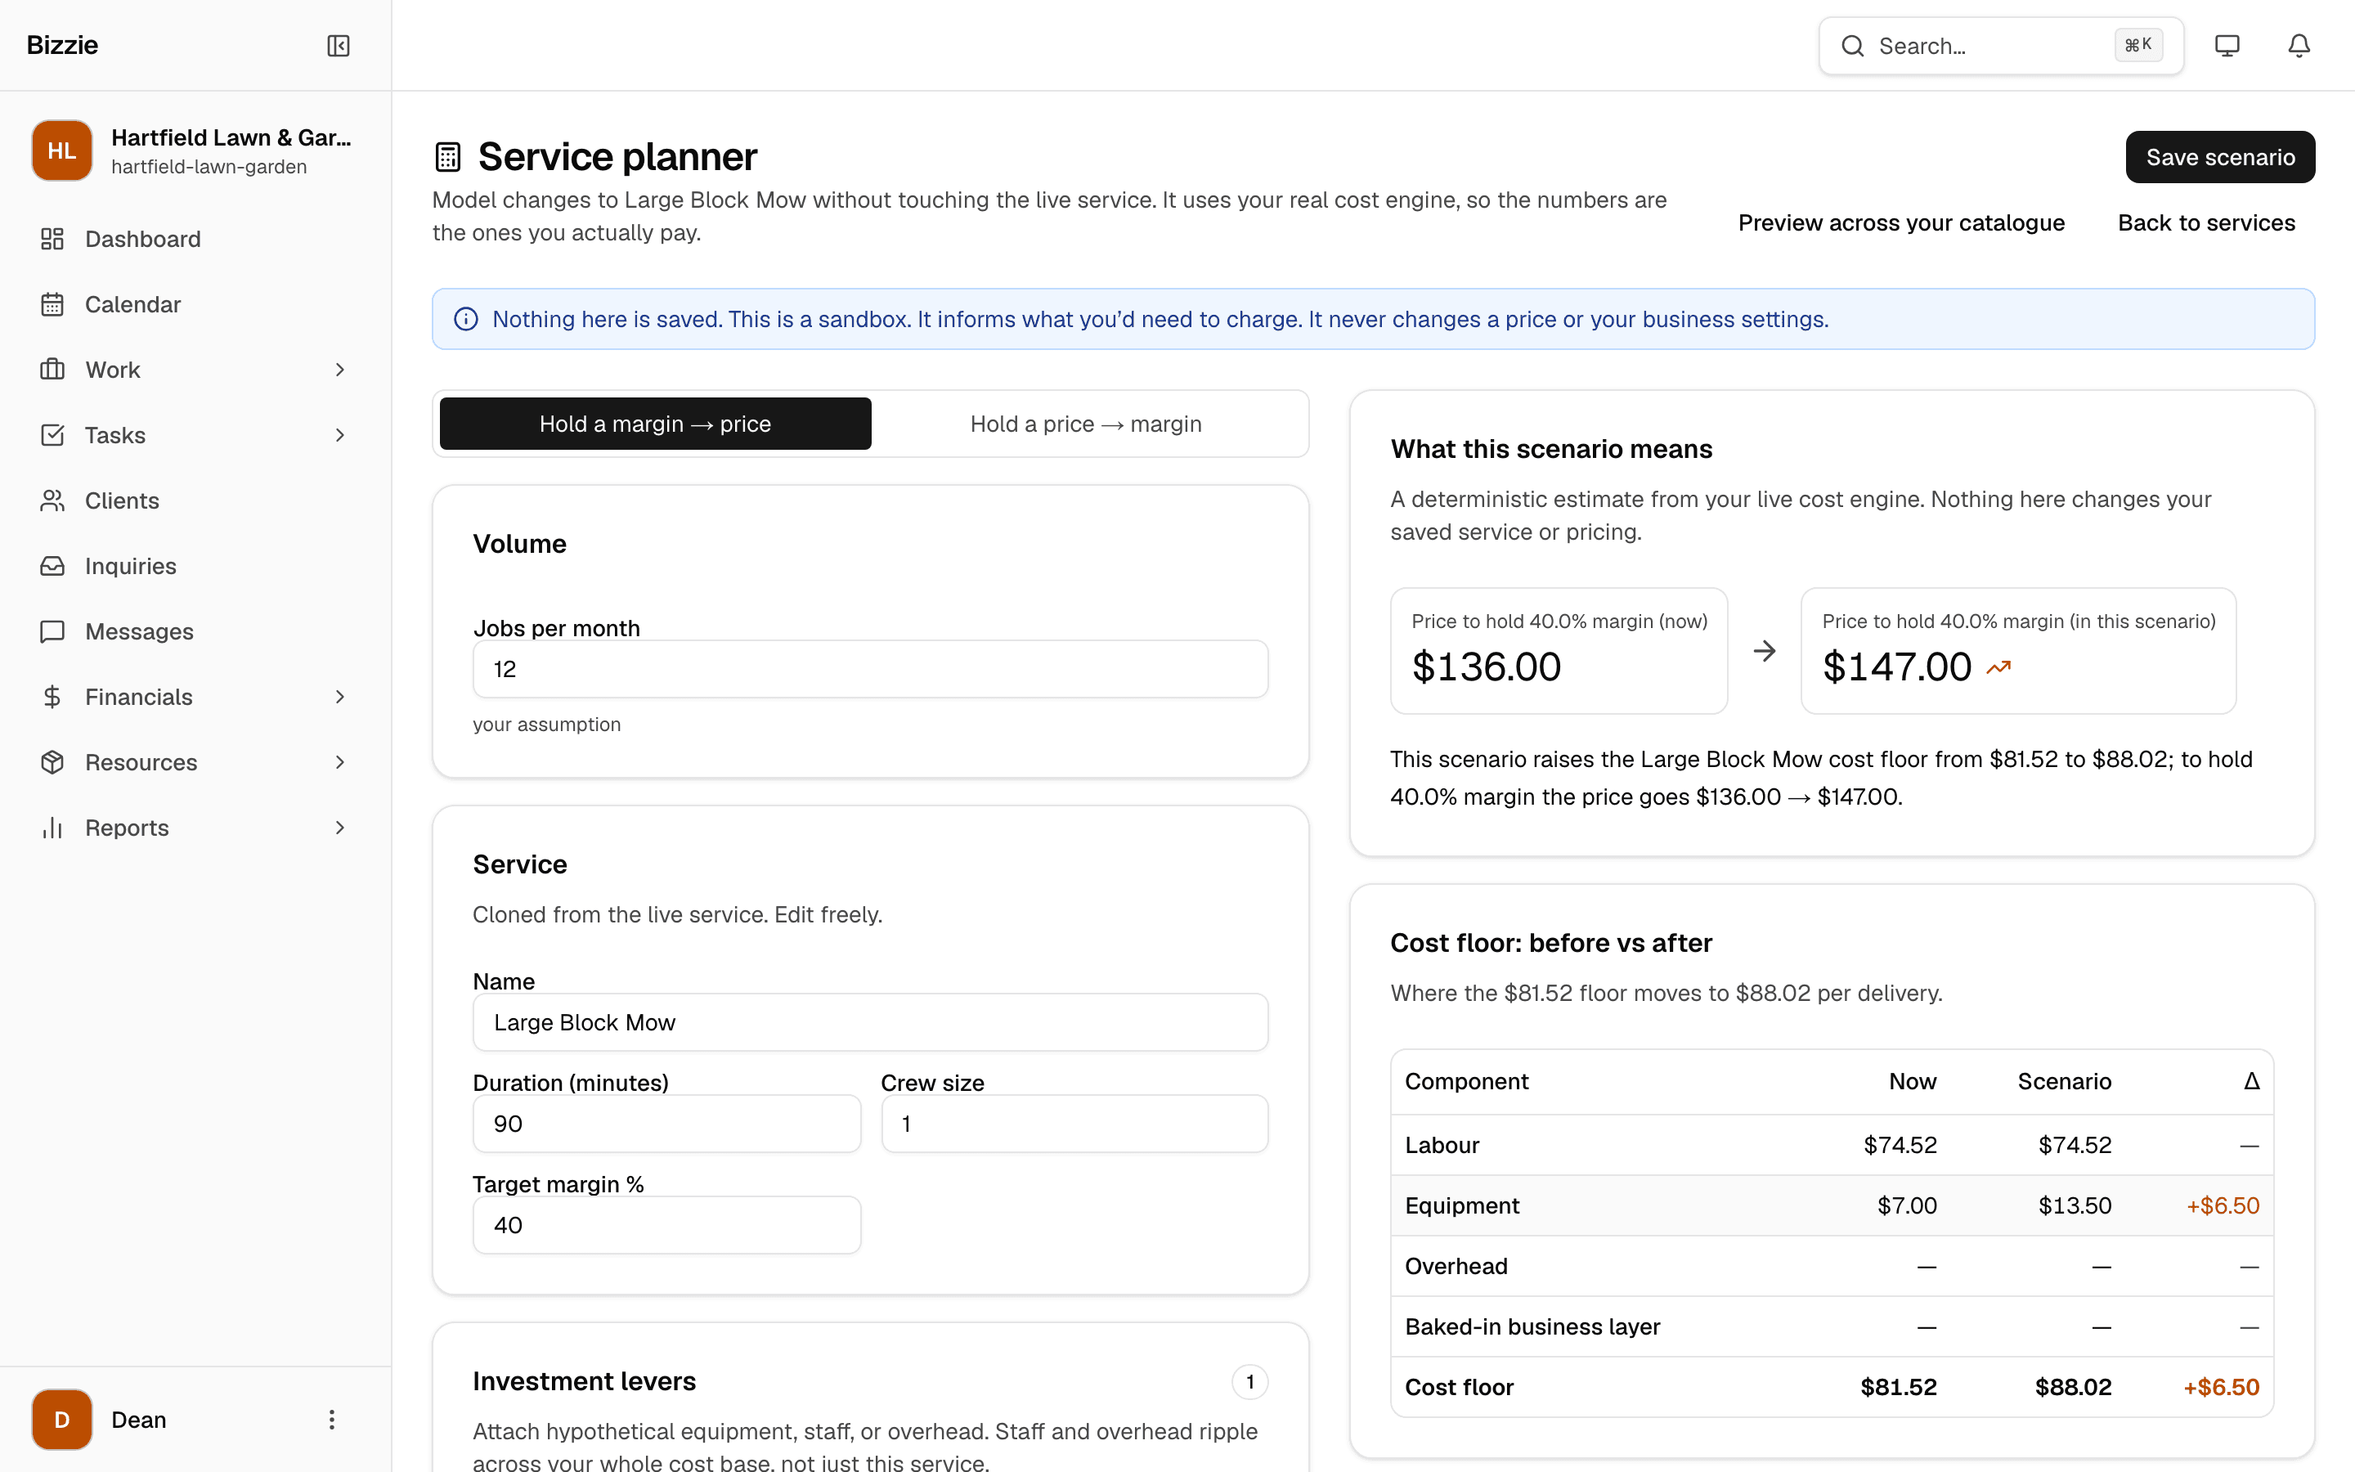This screenshot has width=2355, height=1472.
Task: Click Preview across your catalogue
Action: (1900, 223)
